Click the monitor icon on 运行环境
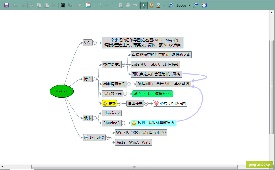275x170 pixels. point(86,137)
